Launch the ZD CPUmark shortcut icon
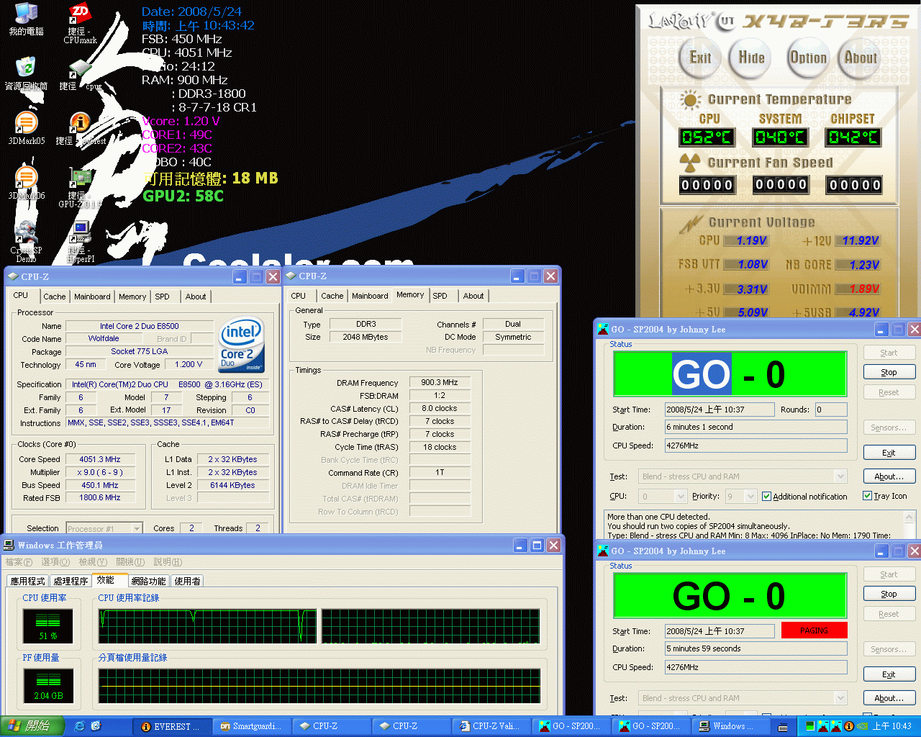This screenshot has height=737, width=921. pyautogui.click(x=80, y=14)
